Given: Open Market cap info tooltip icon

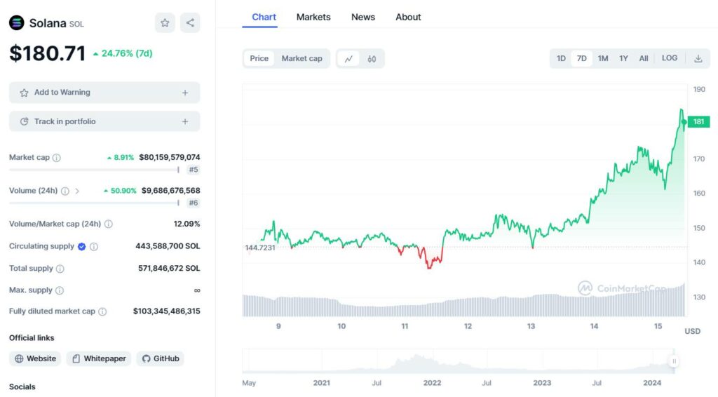Looking at the screenshot, I should (x=56, y=158).
